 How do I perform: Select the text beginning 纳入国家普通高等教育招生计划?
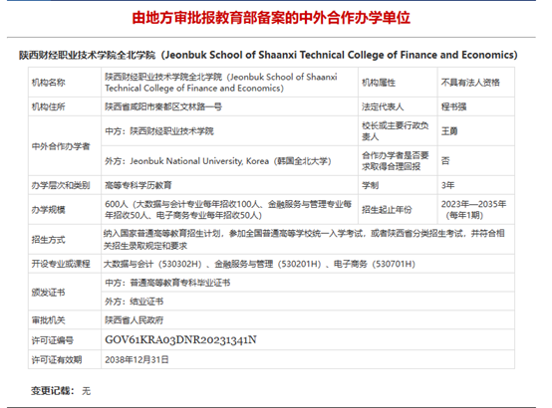[304, 240]
